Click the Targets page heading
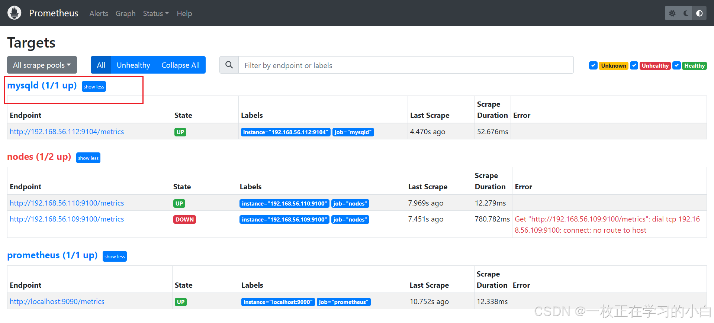The image size is (714, 323). tap(31, 43)
